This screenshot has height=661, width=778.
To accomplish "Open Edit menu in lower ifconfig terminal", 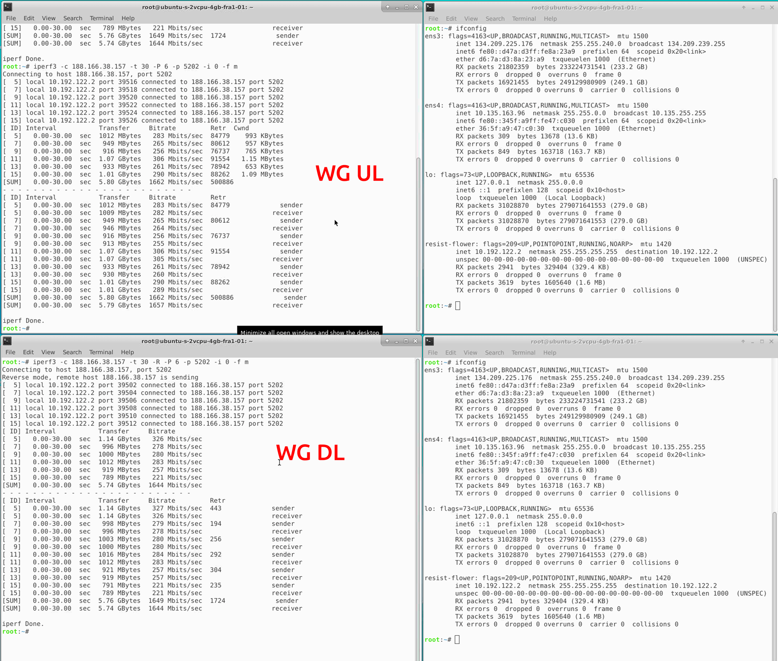I will point(451,352).
